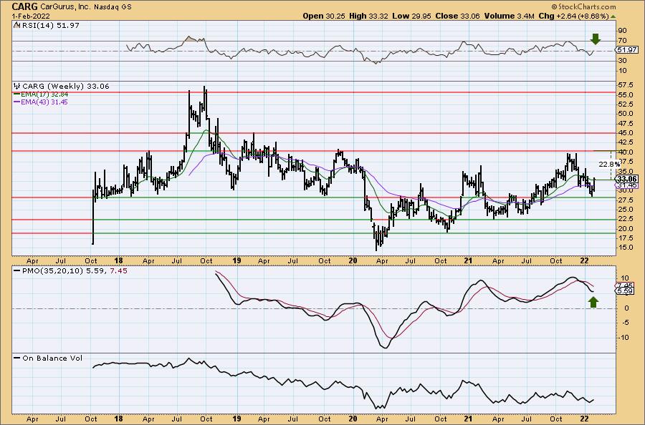Click the On Balance Vol legend line icon
The width and height of the screenshot is (645, 425).
pyautogui.click(x=17, y=358)
